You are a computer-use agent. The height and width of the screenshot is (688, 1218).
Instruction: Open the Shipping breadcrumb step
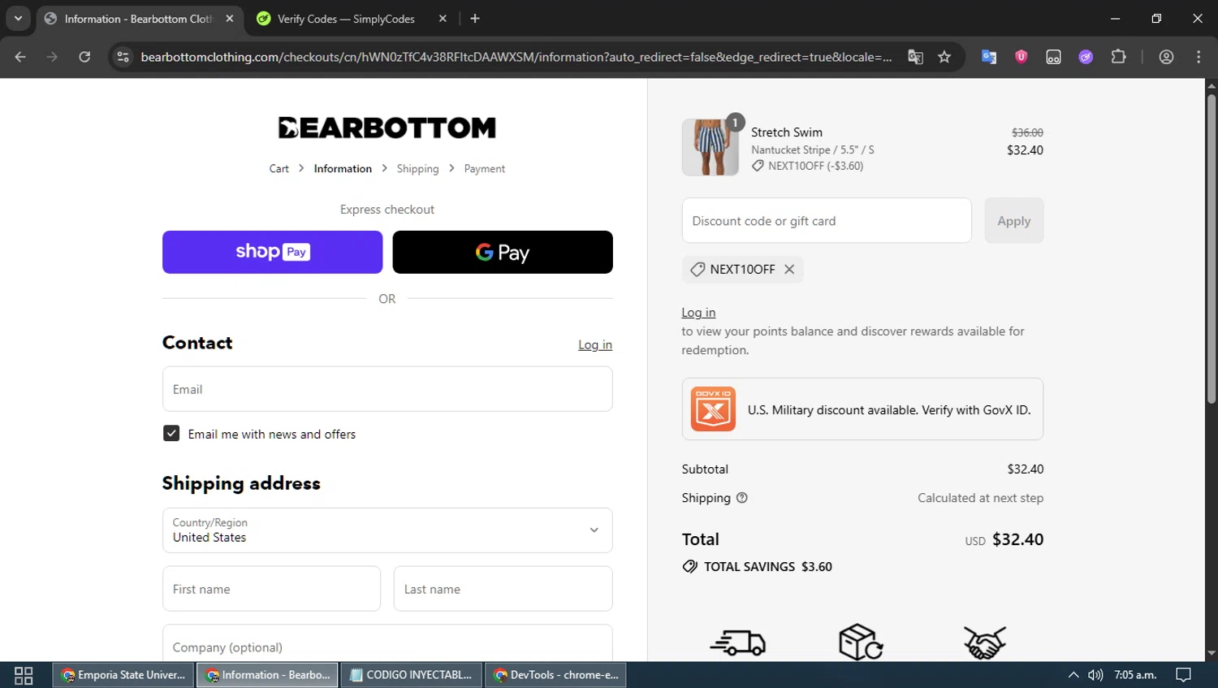coord(417,169)
